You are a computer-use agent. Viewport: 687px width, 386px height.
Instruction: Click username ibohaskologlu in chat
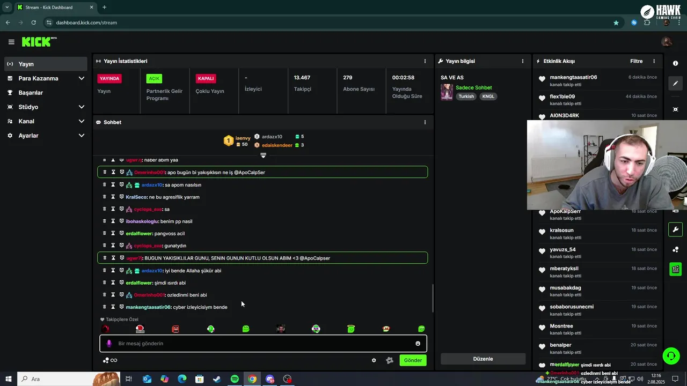pos(142,221)
